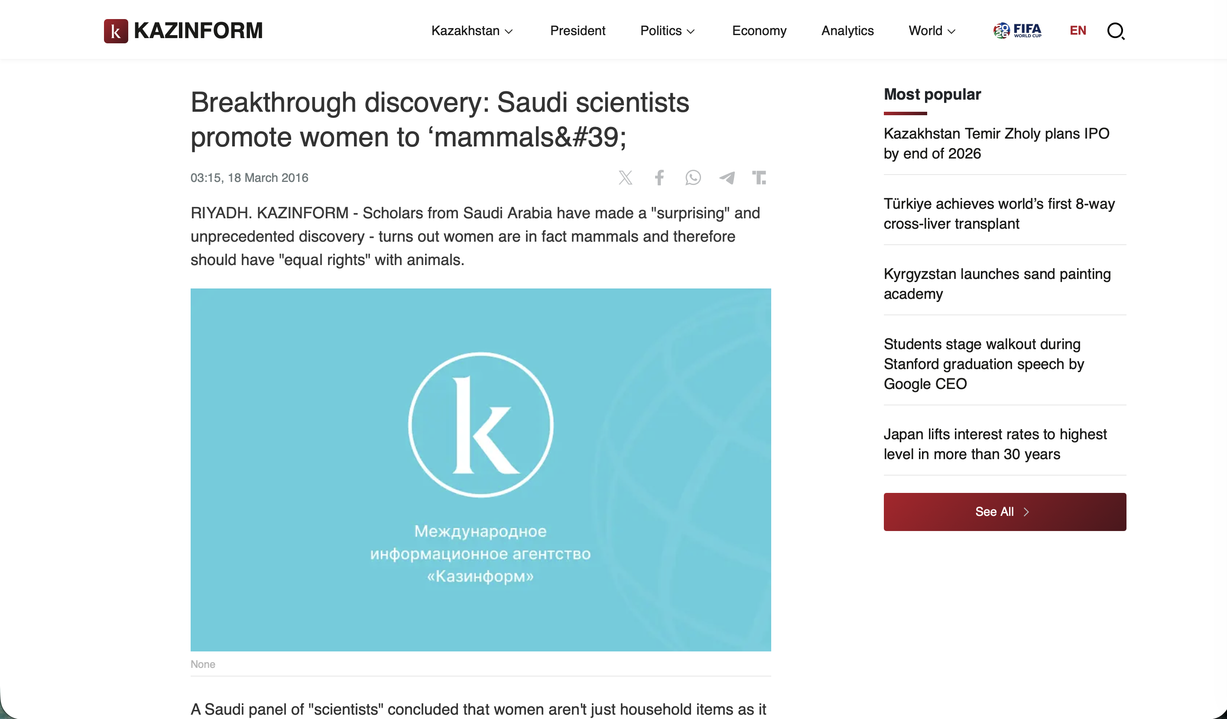Image resolution: width=1227 pixels, height=719 pixels.
Task: Click the Kazinform red k logo
Action: point(116,31)
